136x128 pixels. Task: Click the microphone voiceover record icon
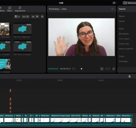coord(129,76)
